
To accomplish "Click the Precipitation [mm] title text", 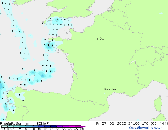I will click(17, 124).
